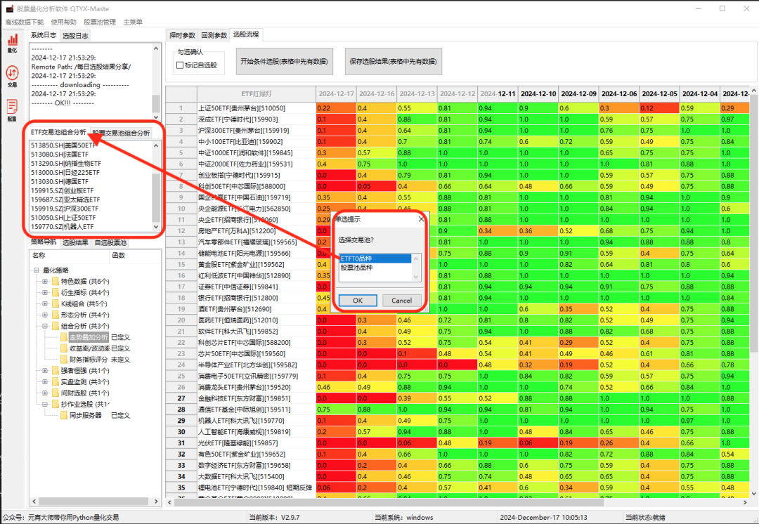The image size is (759, 524).
Task: Switch to the 择时参数 tab
Action: 182,35
